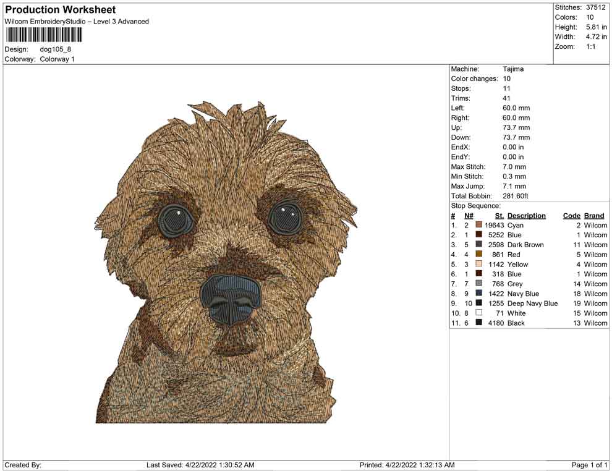Open the Colorway 1 selector
Viewport: 612px width, 471px height.
(x=57, y=60)
